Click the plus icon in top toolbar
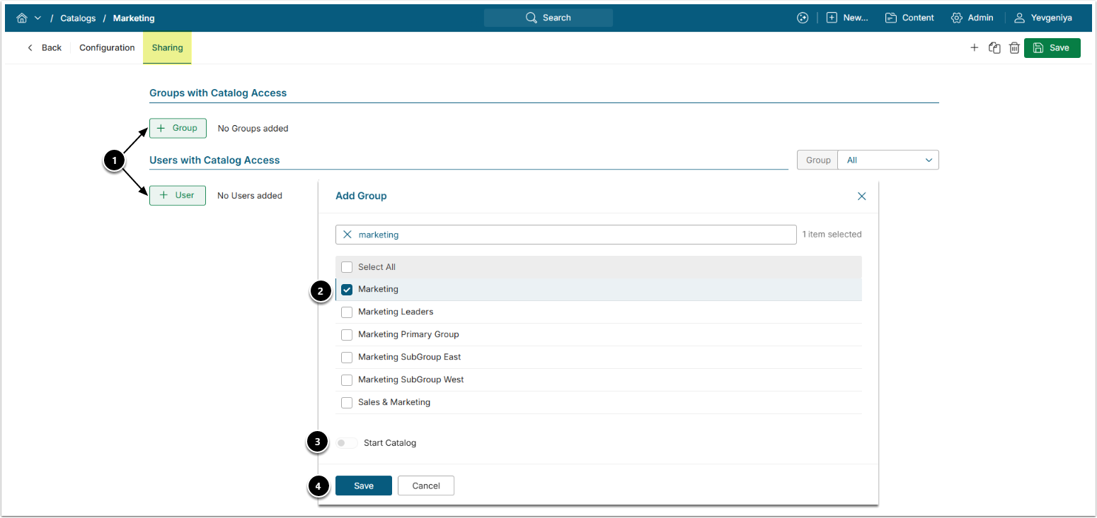 tap(975, 48)
